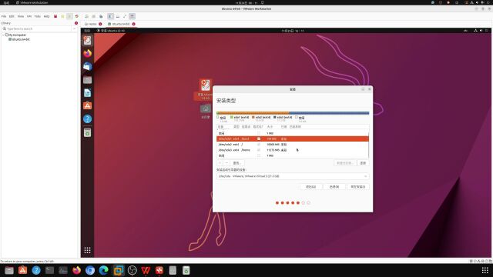Click the red power-off toolbar icon
The width and height of the screenshot is (493, 277).
click(x=55, y=16)
